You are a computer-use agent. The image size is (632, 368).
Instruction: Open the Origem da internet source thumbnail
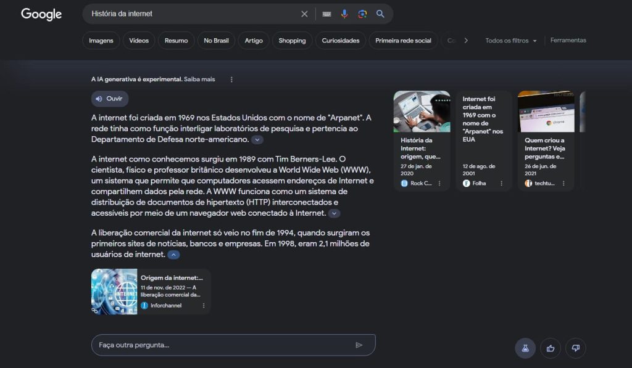[114, 292]
